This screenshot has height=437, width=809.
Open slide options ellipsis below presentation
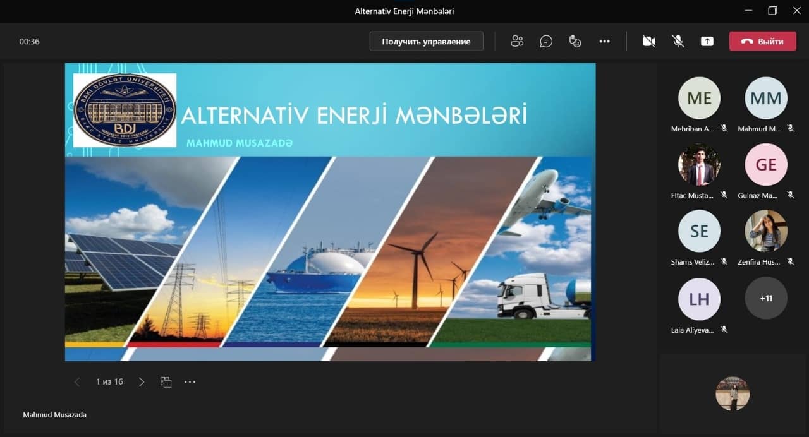coord(190,382)
